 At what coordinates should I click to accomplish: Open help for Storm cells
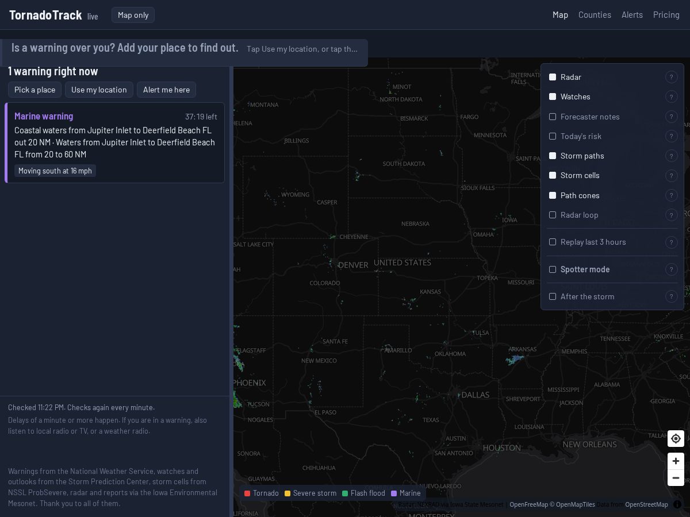coord(671,175)
